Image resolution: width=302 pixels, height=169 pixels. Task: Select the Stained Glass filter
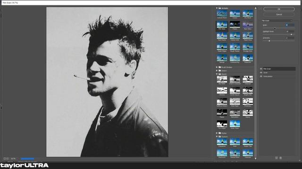[235, 154]
